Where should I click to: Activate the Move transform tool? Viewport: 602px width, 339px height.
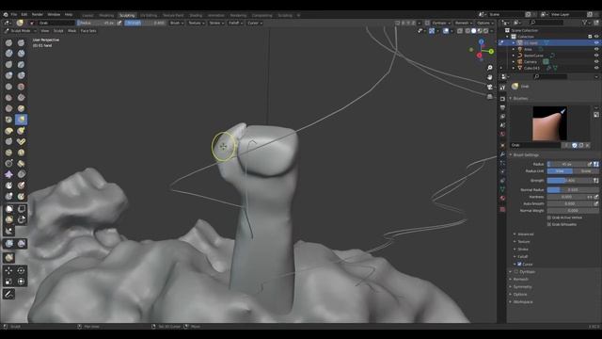tap(8, 270)
